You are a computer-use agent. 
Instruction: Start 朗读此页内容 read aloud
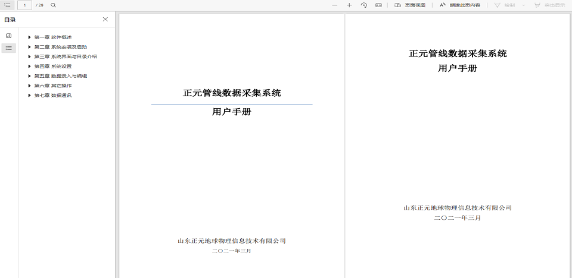click(460, 5)
